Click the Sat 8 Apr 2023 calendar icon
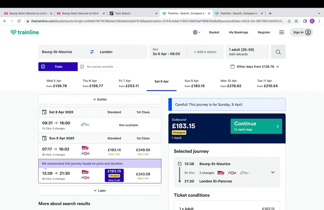This screenshot has height=210, width=324. tap(44, 112)
